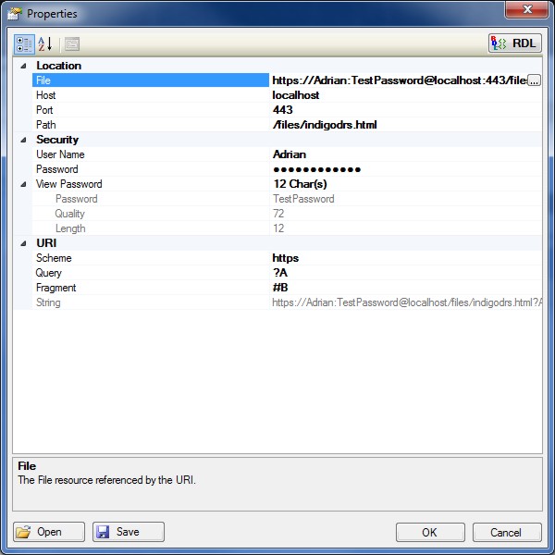This screenshot has width=555, height=555.
Task: Collapse the Security category
Action: (x=23, y=140)
